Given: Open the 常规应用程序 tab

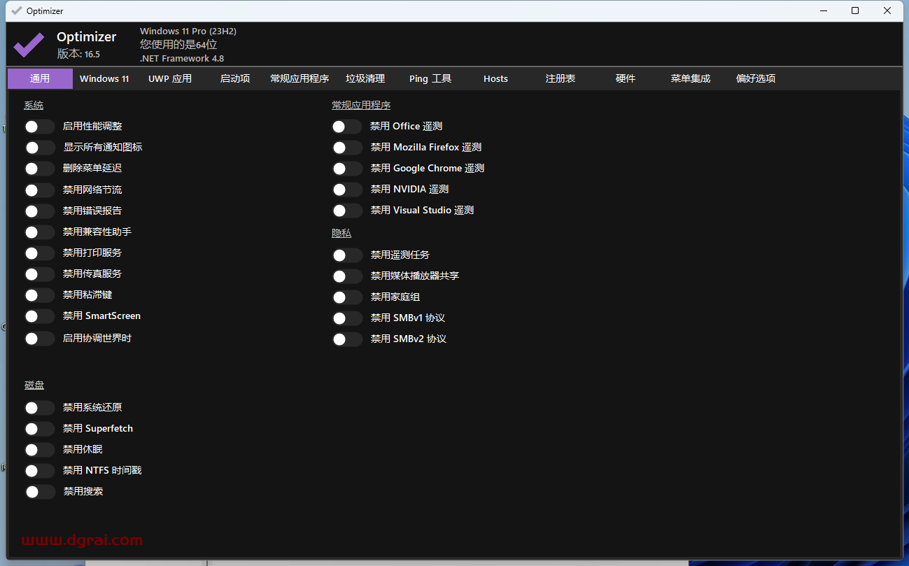Looking at the screenshot, I should point(300,78).
